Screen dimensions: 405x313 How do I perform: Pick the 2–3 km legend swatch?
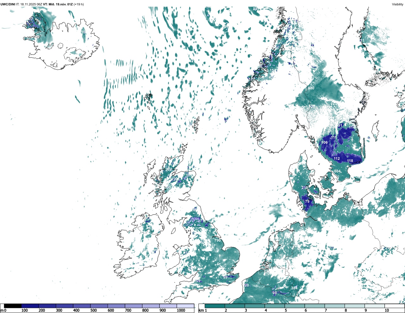pos(235,306)
